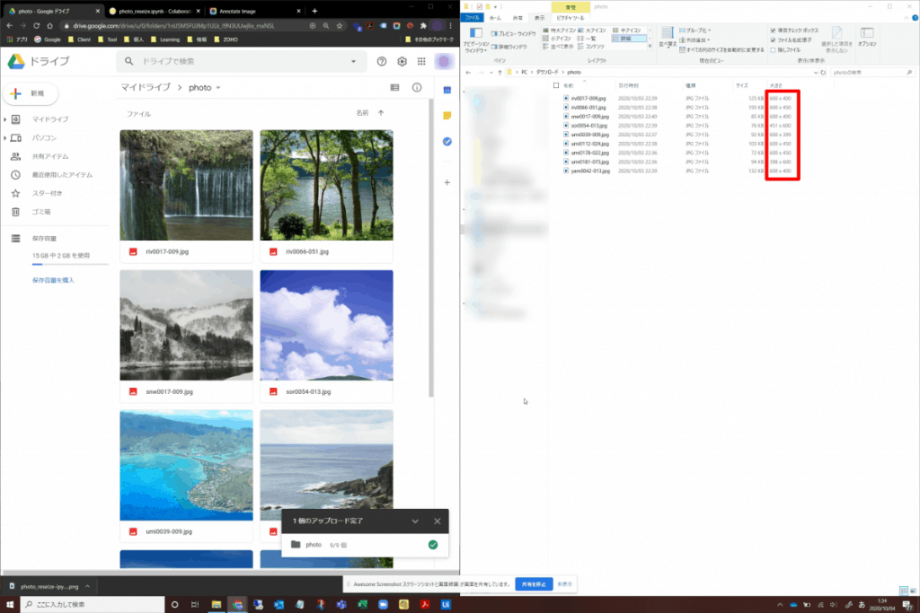Click the ドライブで検索 search field
Viewport: 920px width, 613px height.
(x=243, y=61)
